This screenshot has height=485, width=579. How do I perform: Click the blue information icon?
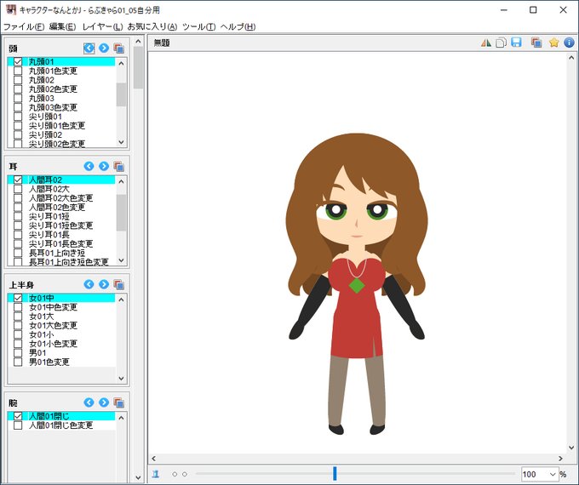tap(569, 43)
